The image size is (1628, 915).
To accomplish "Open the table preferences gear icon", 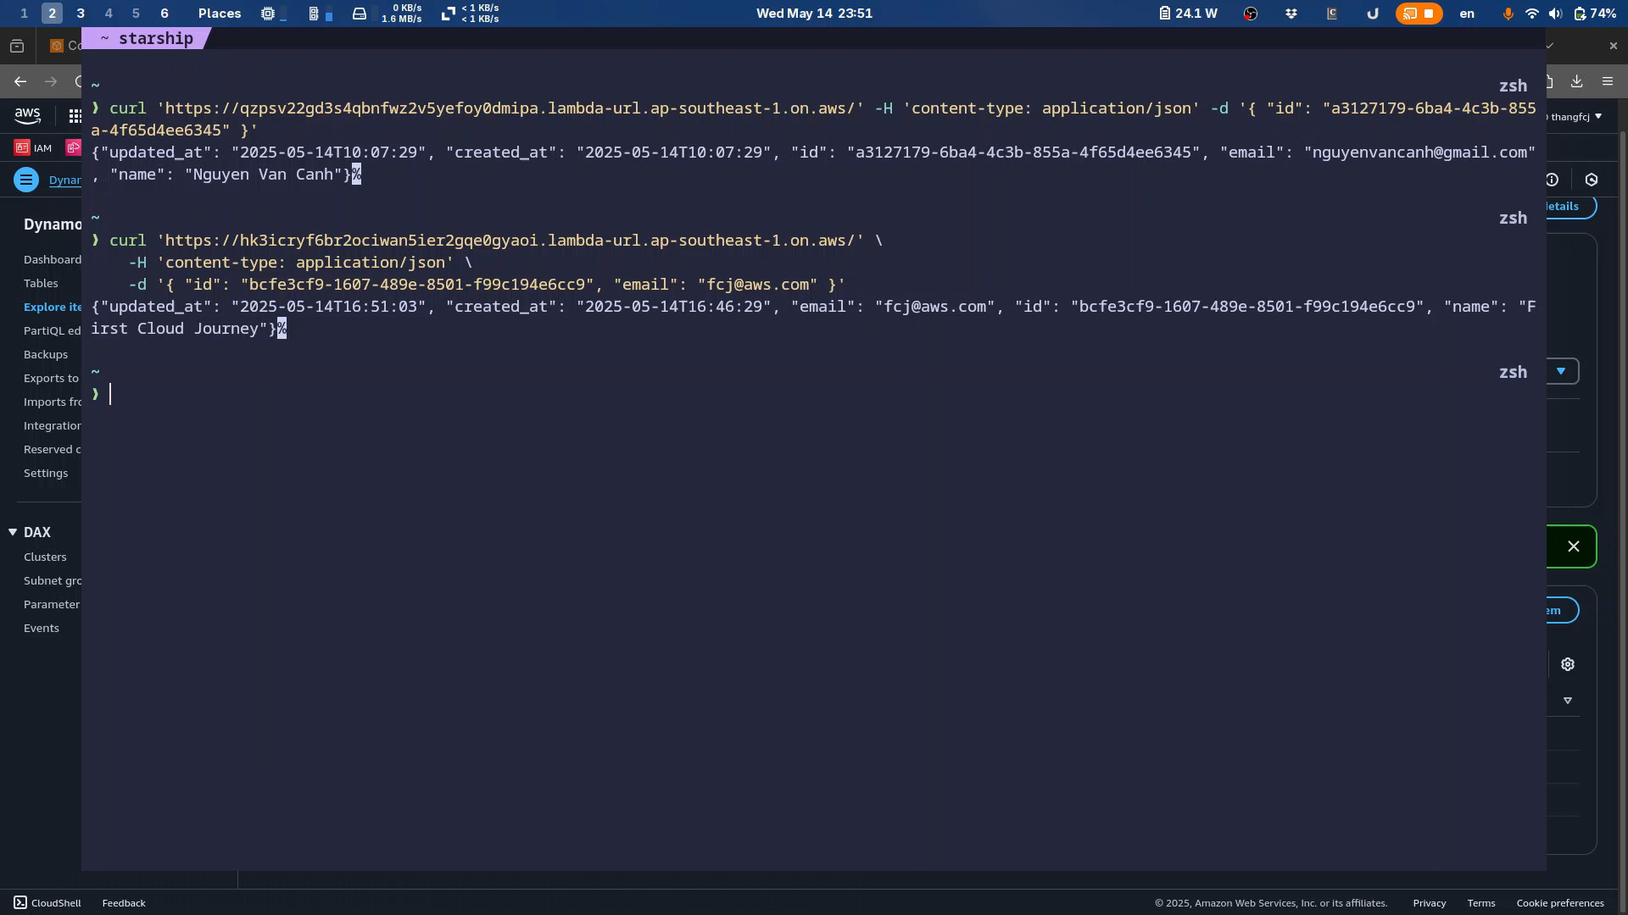I will tap(1568, 664).
